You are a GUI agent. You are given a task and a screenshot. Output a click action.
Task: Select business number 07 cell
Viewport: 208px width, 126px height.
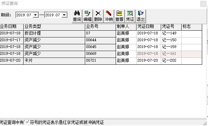[x=101, y=34]
